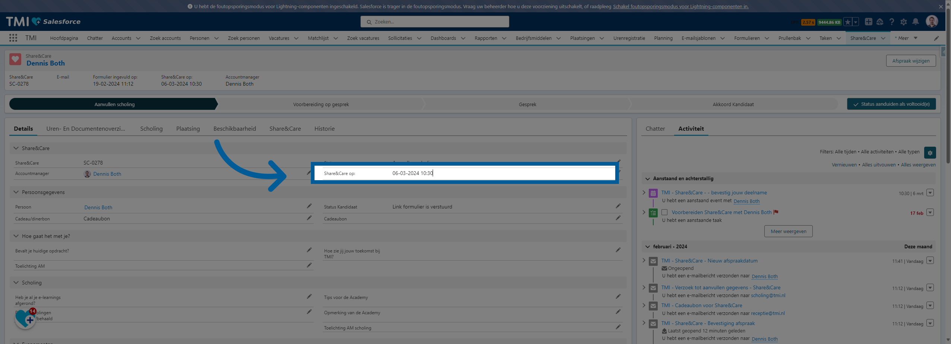Switch to the Beschikbaarheid tab

point(234,129)
